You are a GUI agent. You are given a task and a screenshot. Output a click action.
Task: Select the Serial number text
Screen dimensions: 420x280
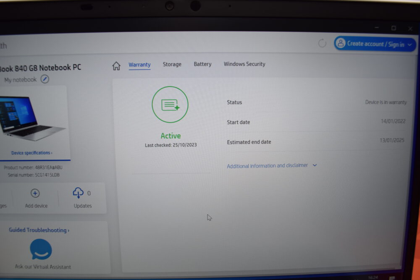tap(34, 175)
